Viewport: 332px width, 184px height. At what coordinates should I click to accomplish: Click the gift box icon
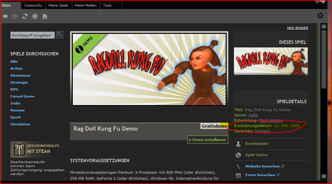tap(19, 150)
